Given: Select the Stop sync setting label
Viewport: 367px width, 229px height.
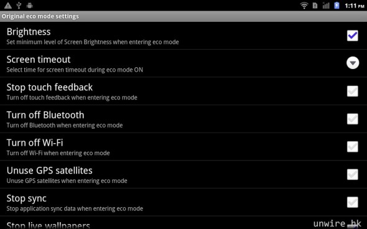Looking at the screenshot, I should (x=27, y=199).
